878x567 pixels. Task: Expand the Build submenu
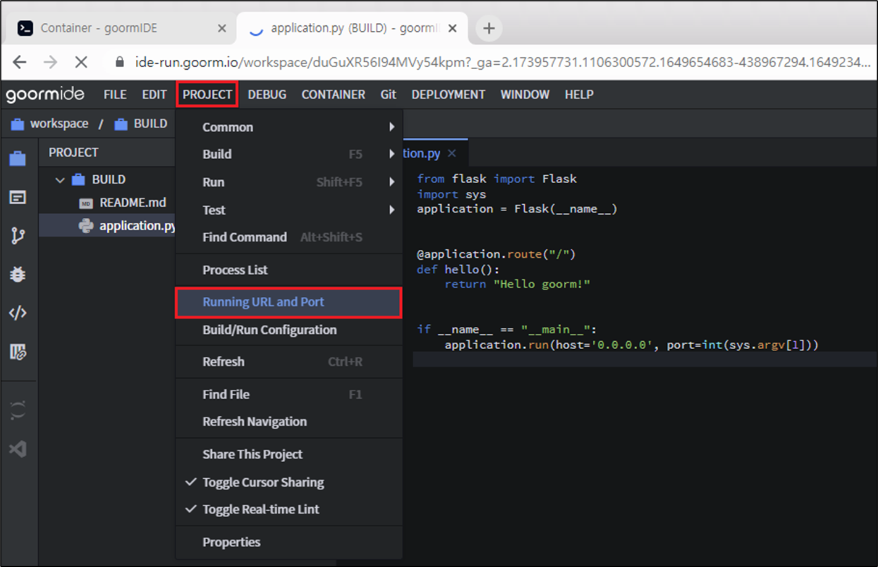(289, 154)
